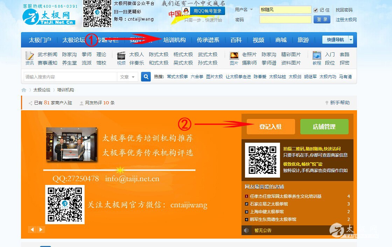Screen dimensions: 392x247
Task: Expand the 用户名 login type dropdown
Action: click(251, 10)
